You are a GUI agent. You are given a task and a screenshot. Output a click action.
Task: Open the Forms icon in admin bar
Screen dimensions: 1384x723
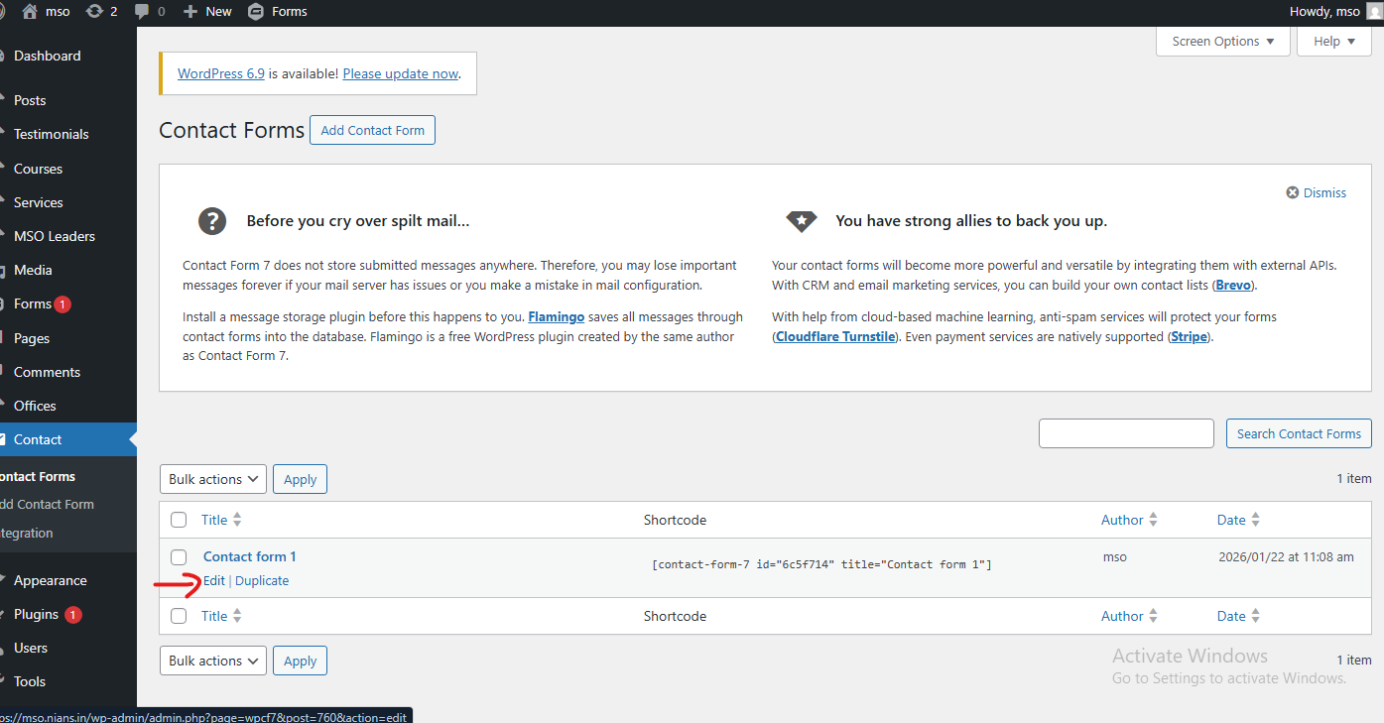[256, 12]
